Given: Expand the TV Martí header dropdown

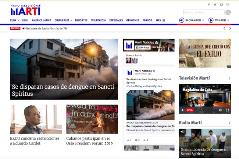Looking at the screenshot, I should (x=228, y=20).
